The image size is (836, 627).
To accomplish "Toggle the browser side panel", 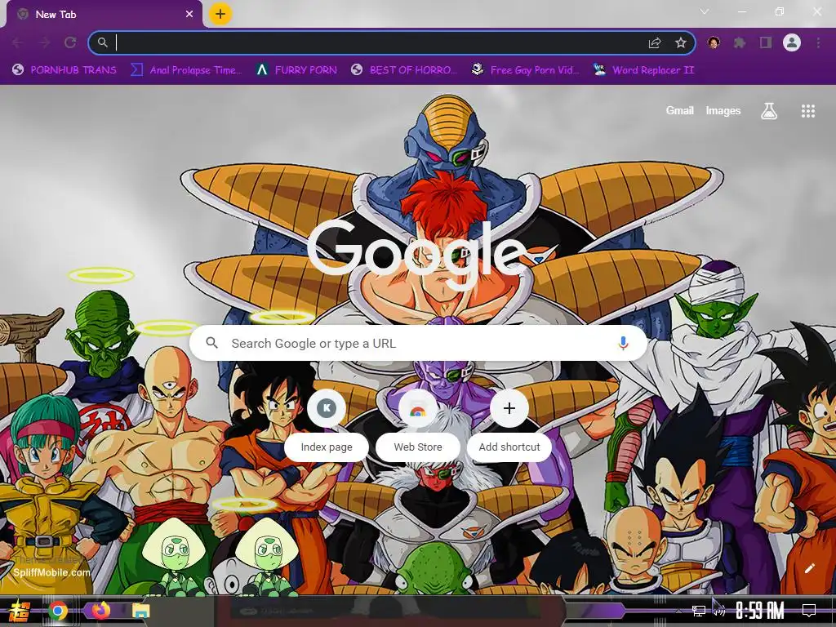I will point(766,42).
